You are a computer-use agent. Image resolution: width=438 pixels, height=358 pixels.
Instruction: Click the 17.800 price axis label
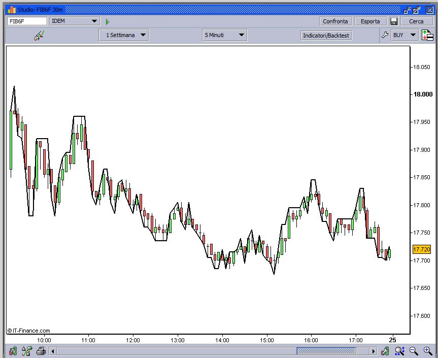coord(422,205)
